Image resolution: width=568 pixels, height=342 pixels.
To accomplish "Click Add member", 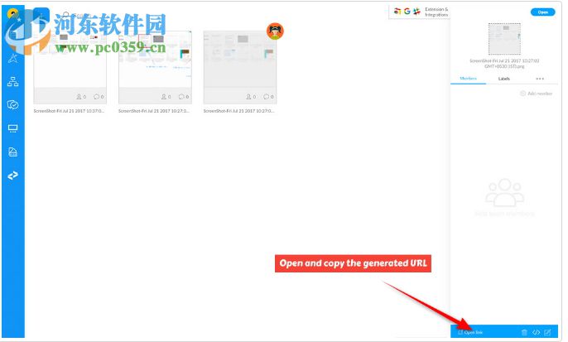I will pyautogui.click(x=537, y=94).
